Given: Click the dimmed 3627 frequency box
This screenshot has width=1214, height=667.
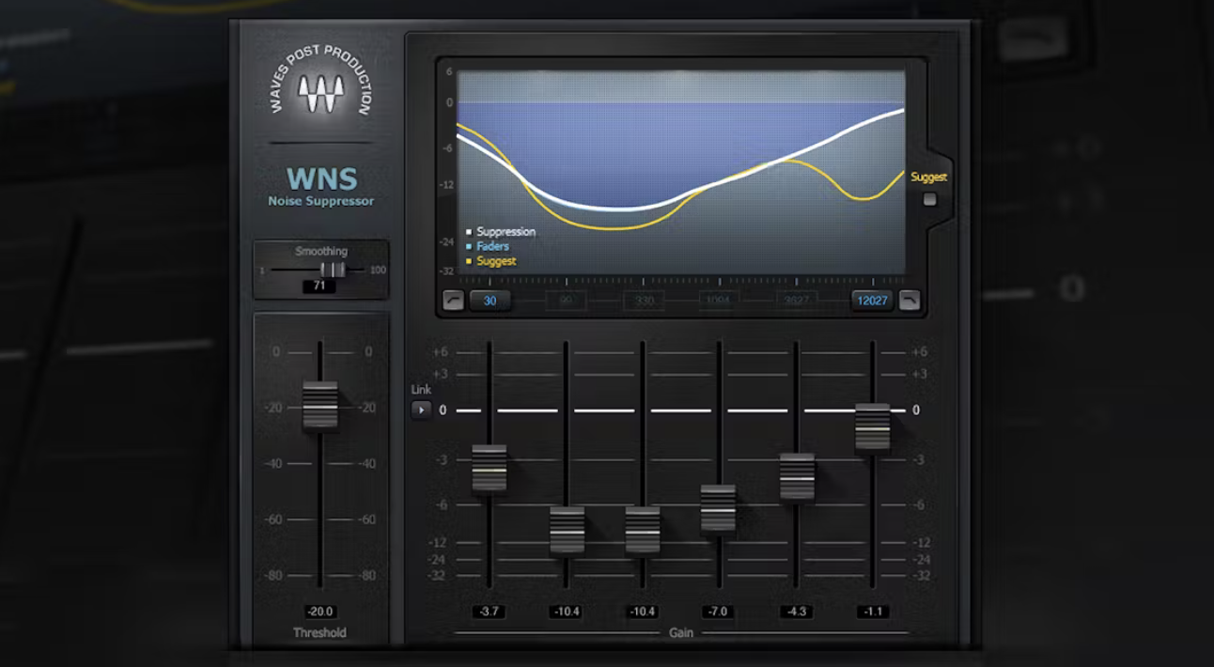Looking at the screenshot, I should 797,301.
